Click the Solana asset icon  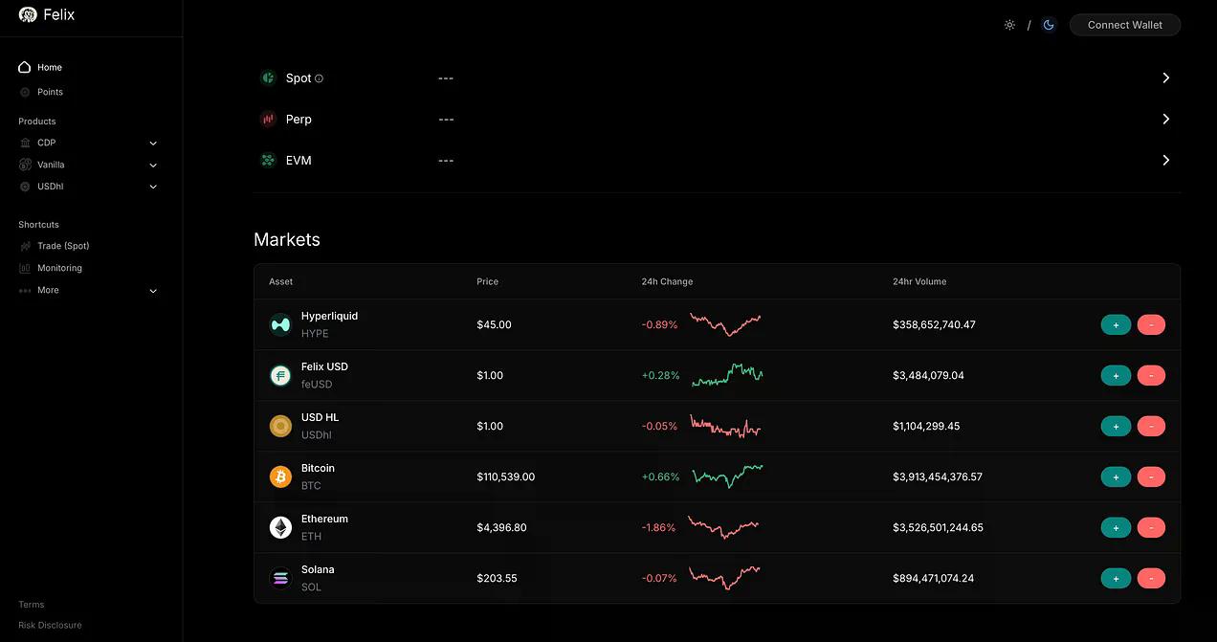280,578
